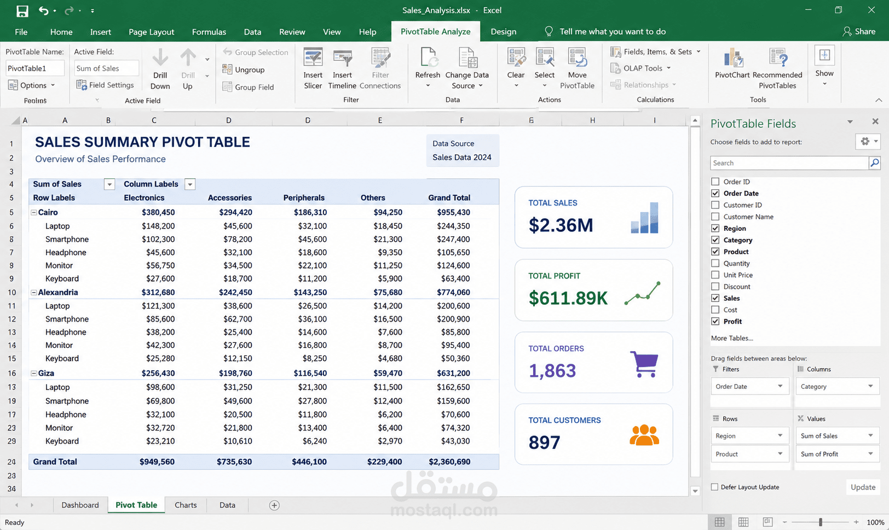Save the workbook with the floppy icon
The width and height of the screenshot is (889, 530).
22,10
